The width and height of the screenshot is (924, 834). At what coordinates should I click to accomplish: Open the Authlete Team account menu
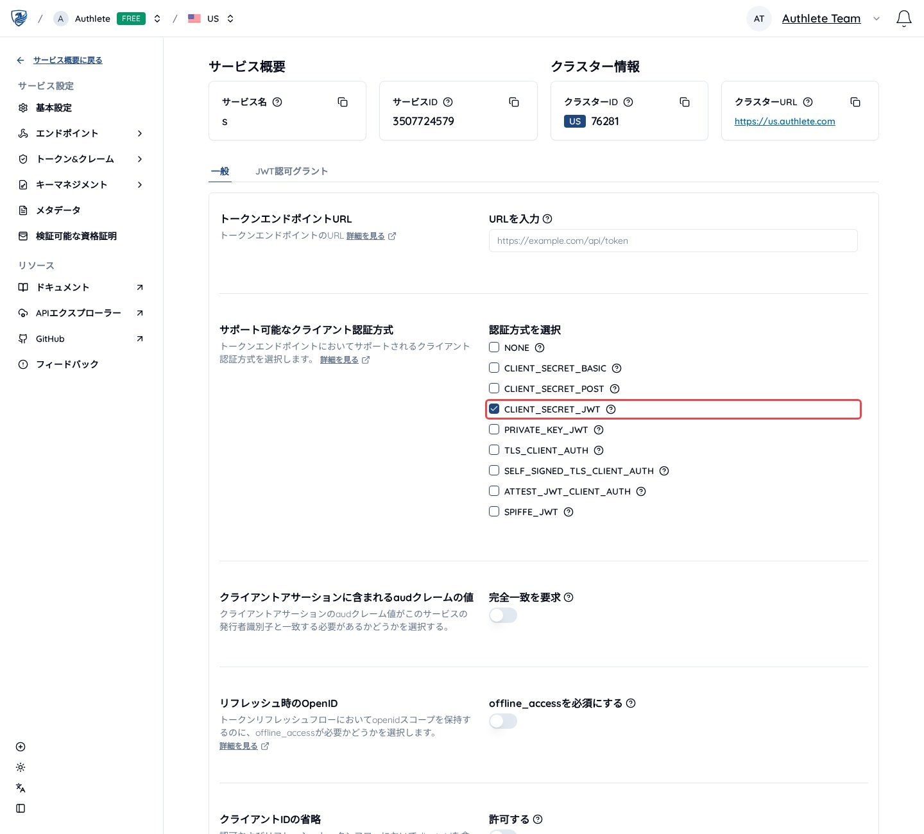tap(877, 19)
